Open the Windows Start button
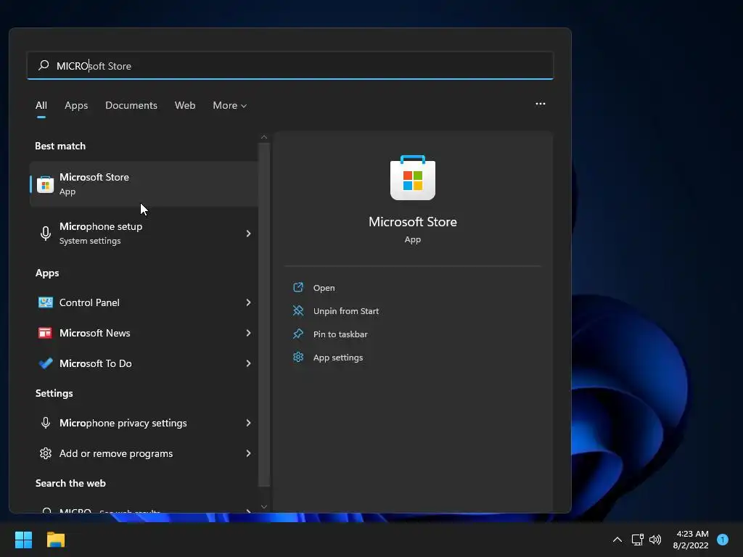Screen dimensions: 743x557 point(23,540)
